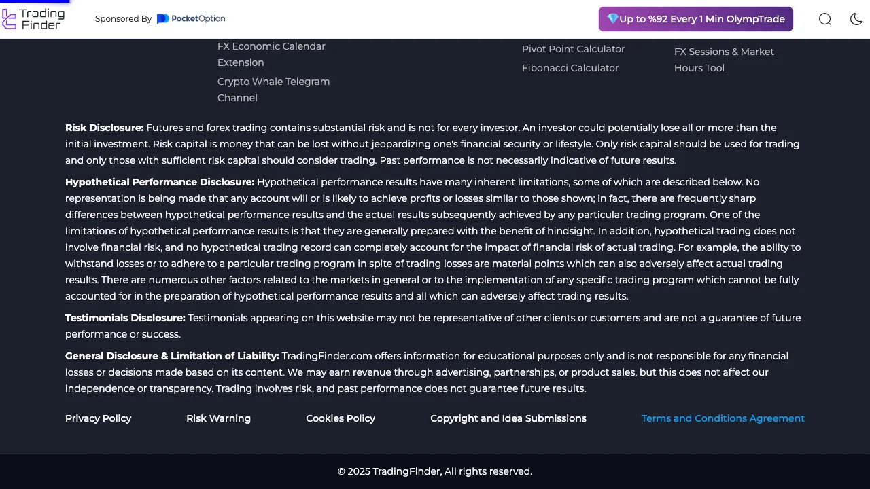Click the Sponsored By label area
This screenshot has width=870, height=489.
coord(123,18)
